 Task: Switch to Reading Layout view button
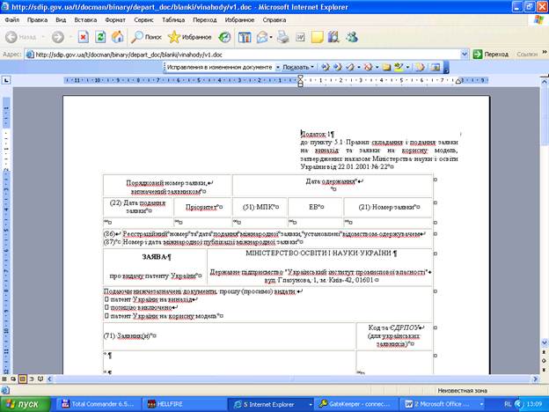(40, 379)
